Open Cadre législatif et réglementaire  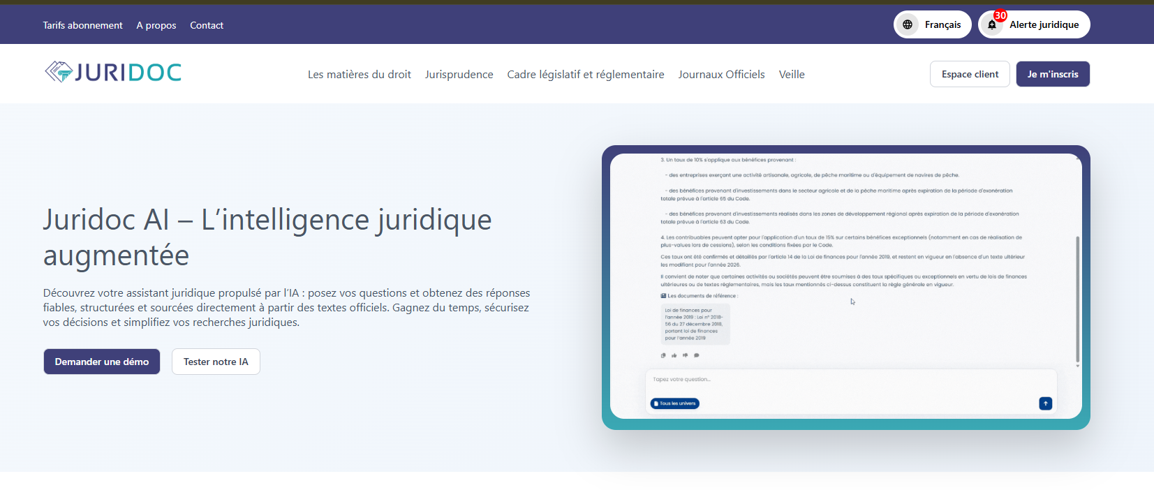[586, 74]
